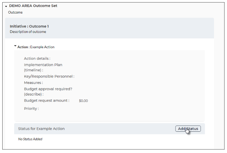Click the Outcome subheading text
The image size is (227, 153).
click(15, 12)
